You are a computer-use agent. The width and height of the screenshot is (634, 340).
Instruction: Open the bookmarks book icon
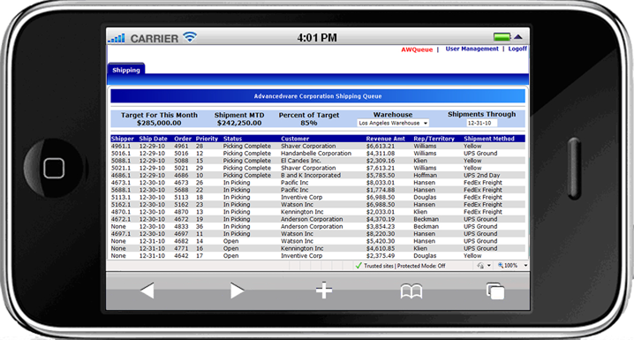click(x=411, y=291)
